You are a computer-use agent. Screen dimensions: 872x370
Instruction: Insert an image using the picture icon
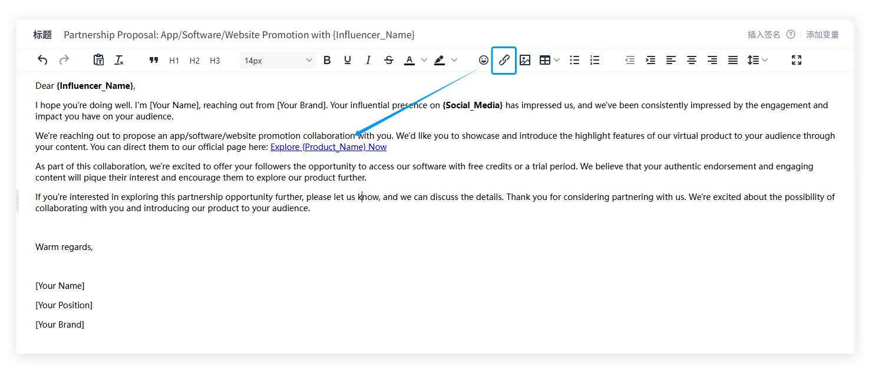pyautogui.click(x=525, y=60)
